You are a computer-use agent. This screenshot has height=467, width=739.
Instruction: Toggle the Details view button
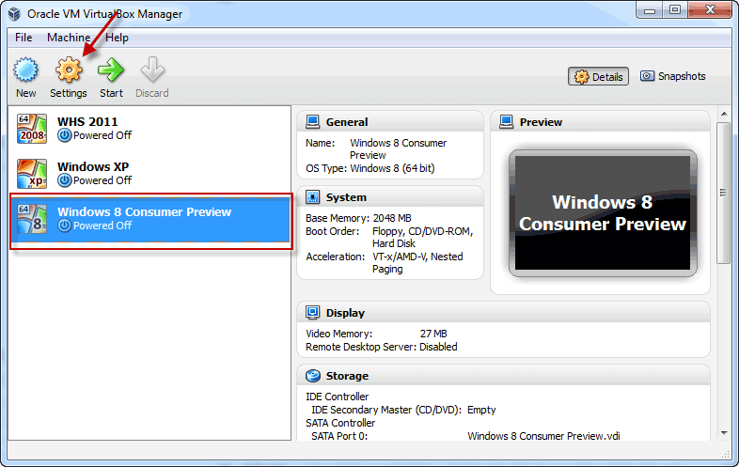[x=598, y=76]
